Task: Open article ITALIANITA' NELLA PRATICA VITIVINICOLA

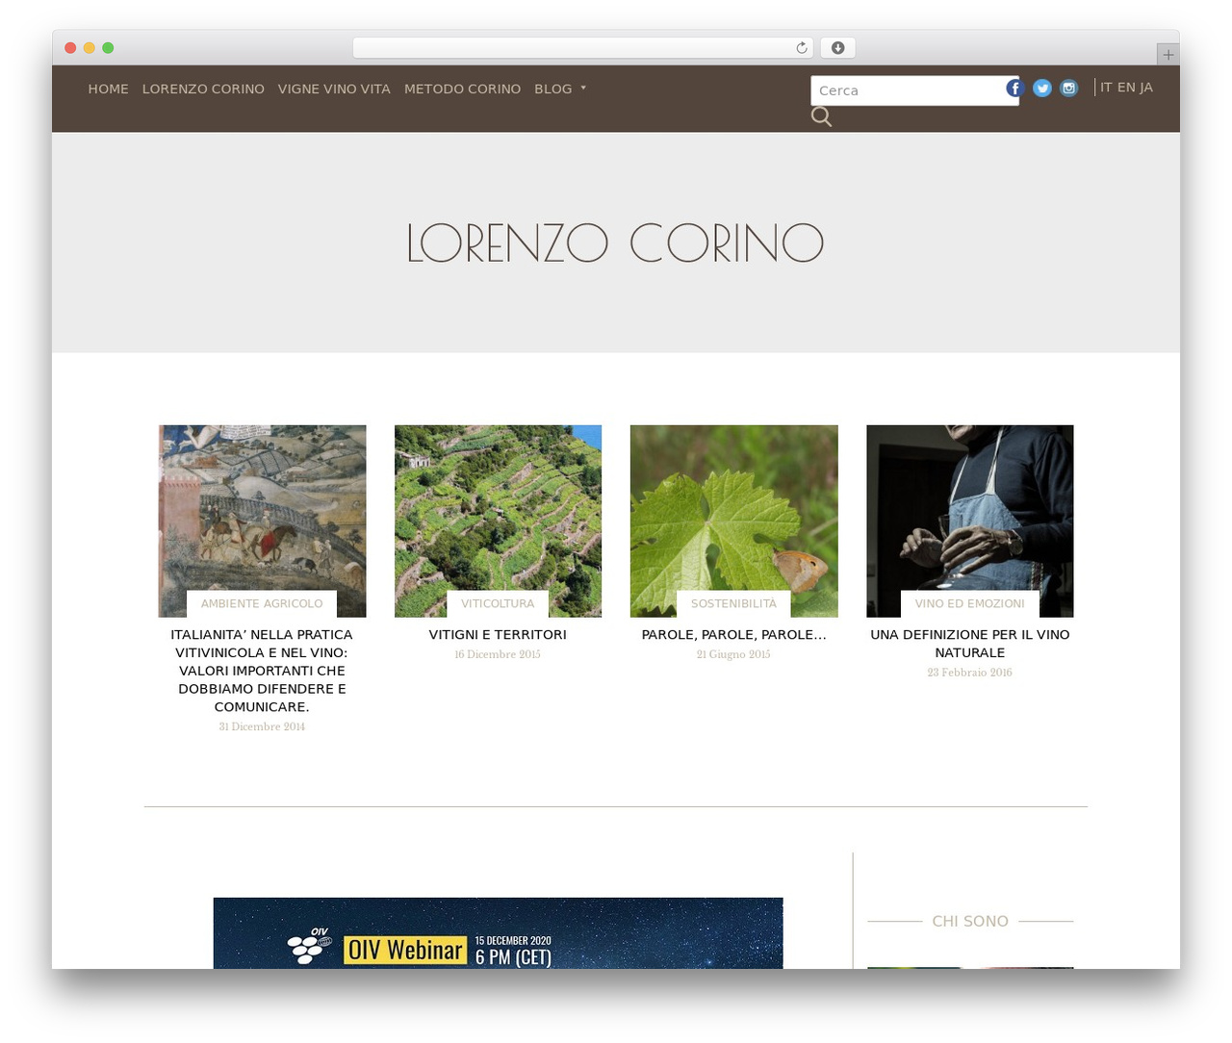Action: (262, 671)
